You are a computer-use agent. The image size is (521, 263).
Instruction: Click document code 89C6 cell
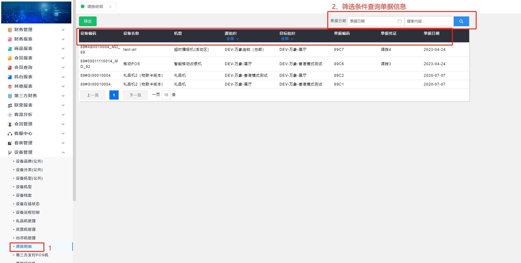pos(339,64)
